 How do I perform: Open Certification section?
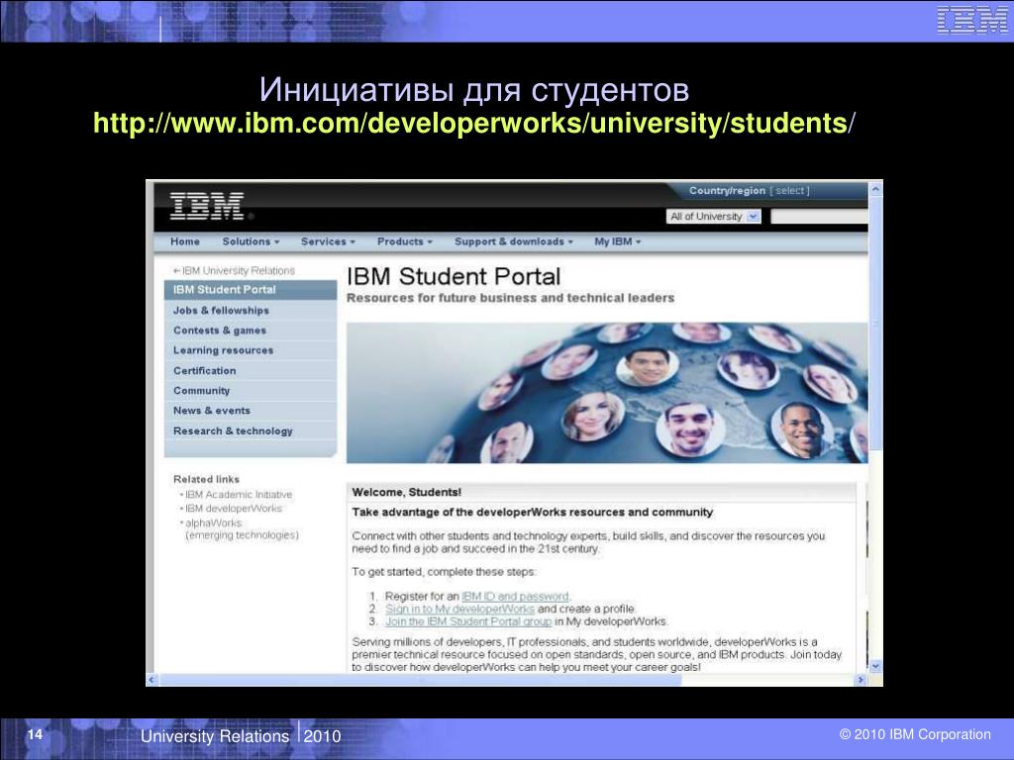(x=251, y=371)
